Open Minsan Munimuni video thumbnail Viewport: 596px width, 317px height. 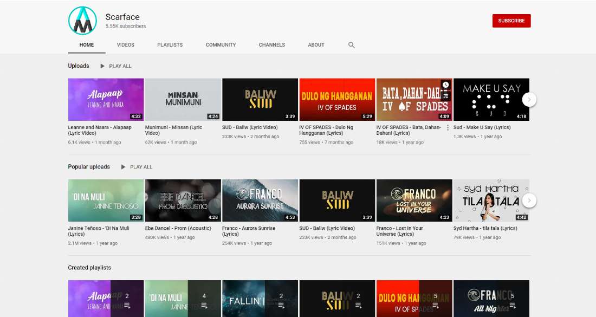click(x=183, y=100)
